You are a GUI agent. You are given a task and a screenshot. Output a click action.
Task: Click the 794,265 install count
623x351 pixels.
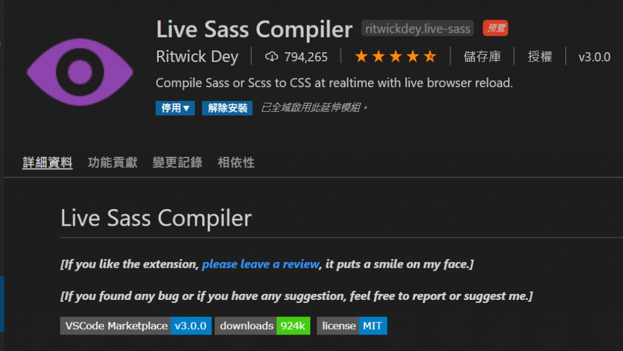click(x=306, y=57)
